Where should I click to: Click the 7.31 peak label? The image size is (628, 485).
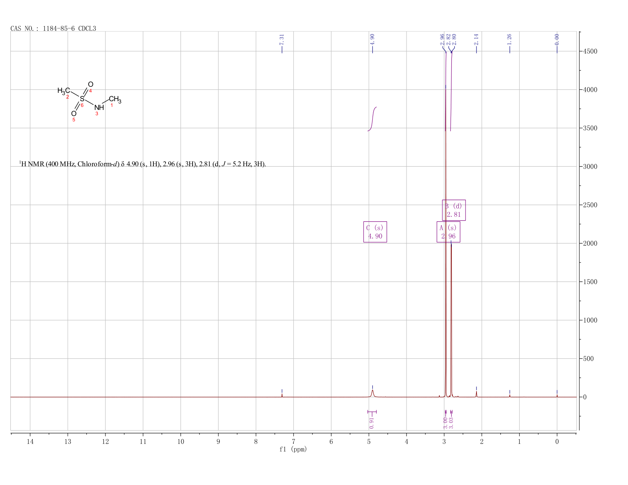(x=282, y=40)
